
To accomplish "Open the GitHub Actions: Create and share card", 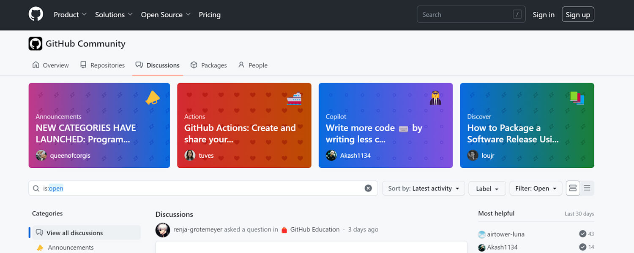I will click(x=244, y=125).
